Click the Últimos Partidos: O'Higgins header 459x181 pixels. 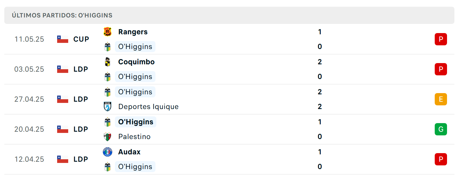coord(62,15)
